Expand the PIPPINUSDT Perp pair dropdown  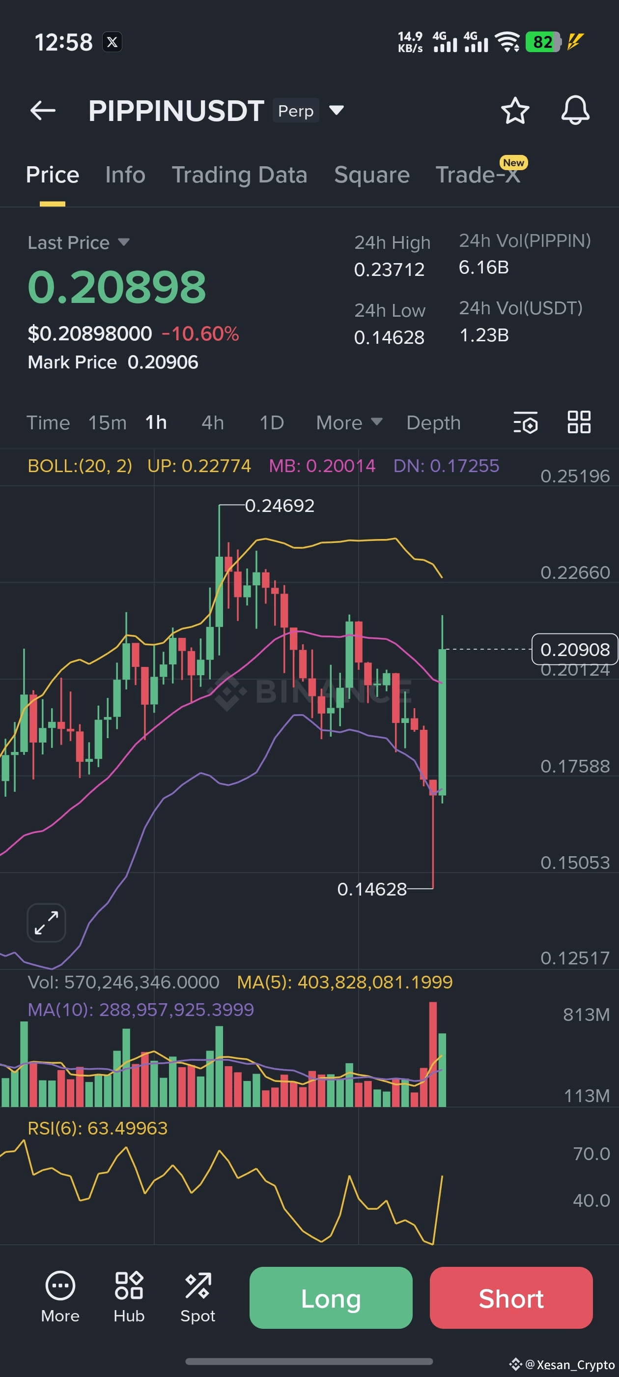click(337, 111)
